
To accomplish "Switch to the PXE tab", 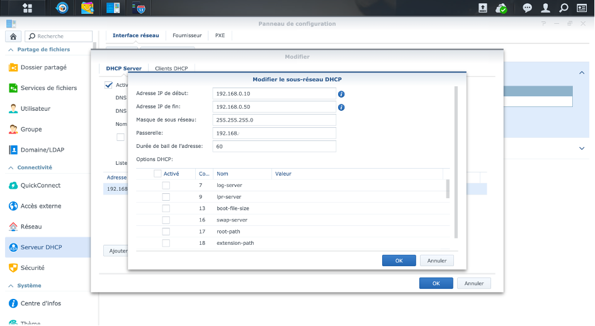I will click(x=220, y=36).
